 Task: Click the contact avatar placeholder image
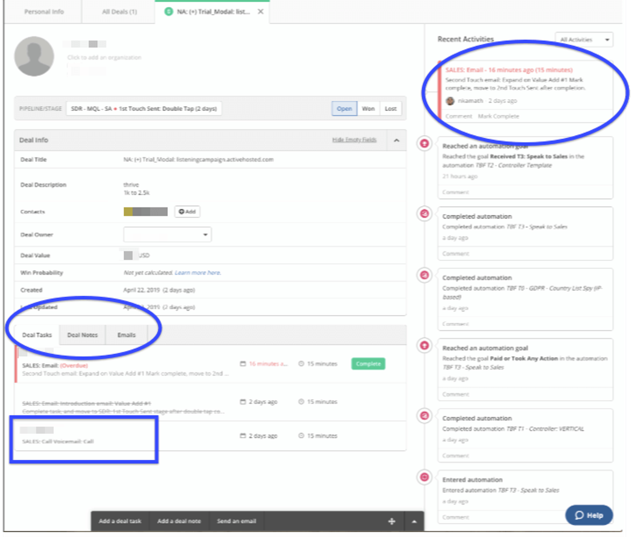[x=34, y=57]
